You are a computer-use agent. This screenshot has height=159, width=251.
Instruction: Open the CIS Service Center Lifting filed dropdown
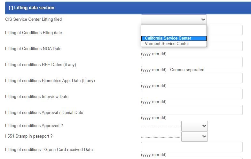click(174, 19)
